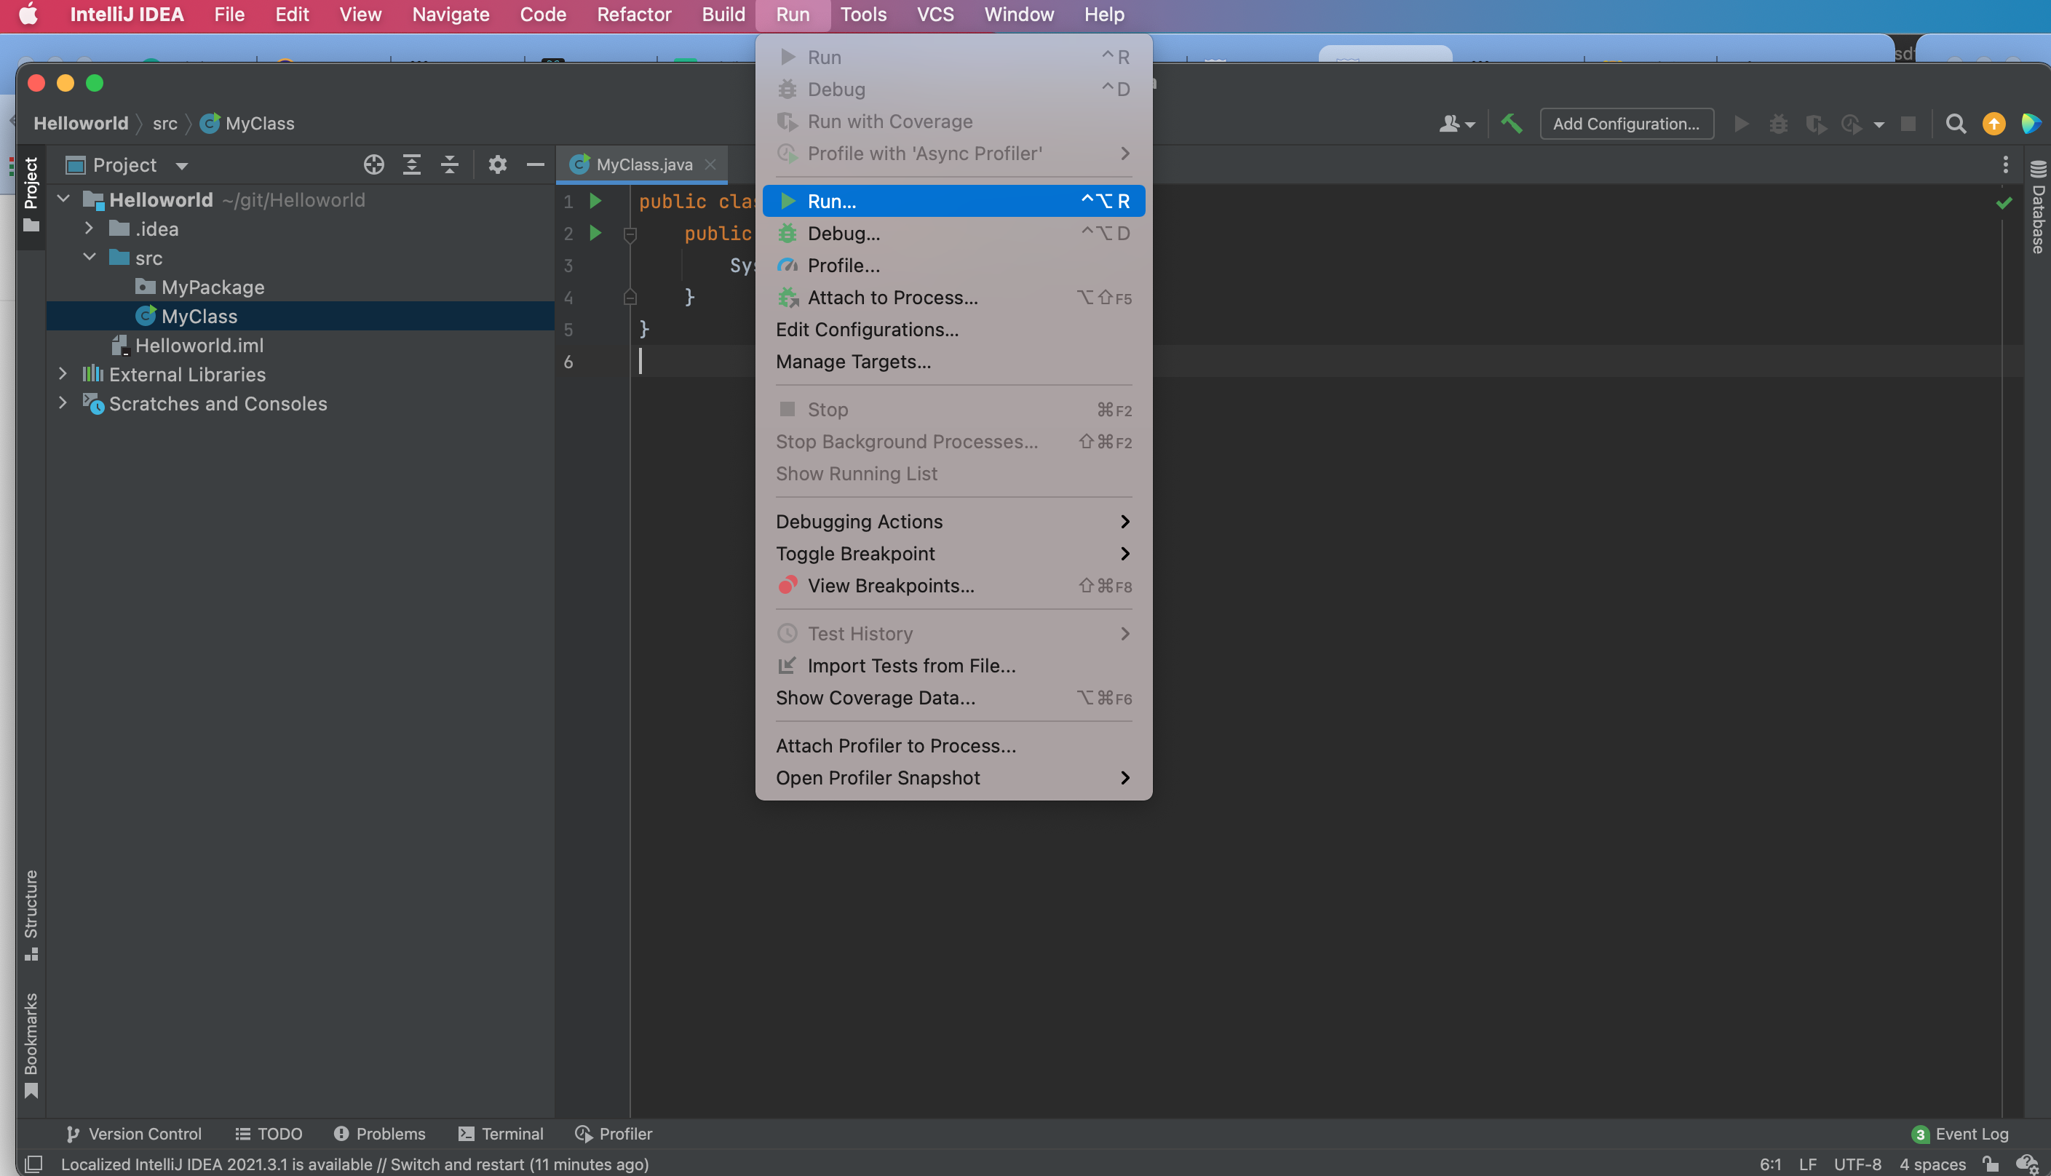The image size is (2051, 1176).
Task: Click Add Configuration... button
Action: pyautogui.click(x=1625, y=124)
